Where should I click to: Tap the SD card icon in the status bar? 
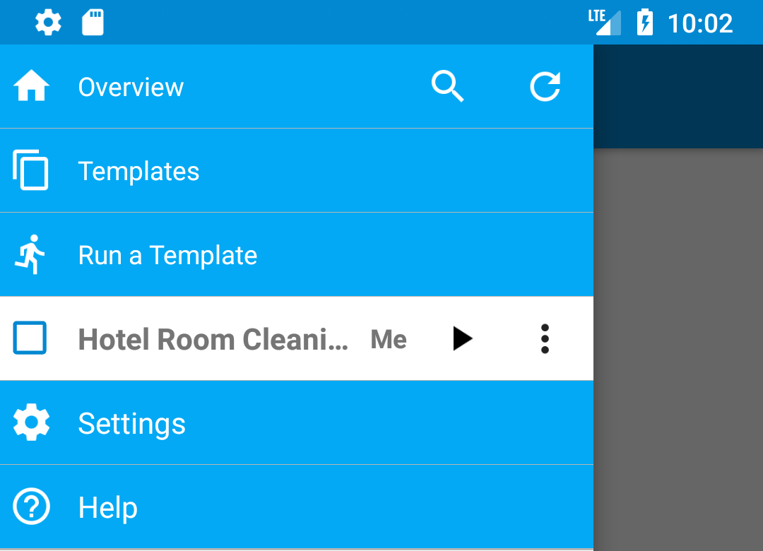(x=93, y=22)
